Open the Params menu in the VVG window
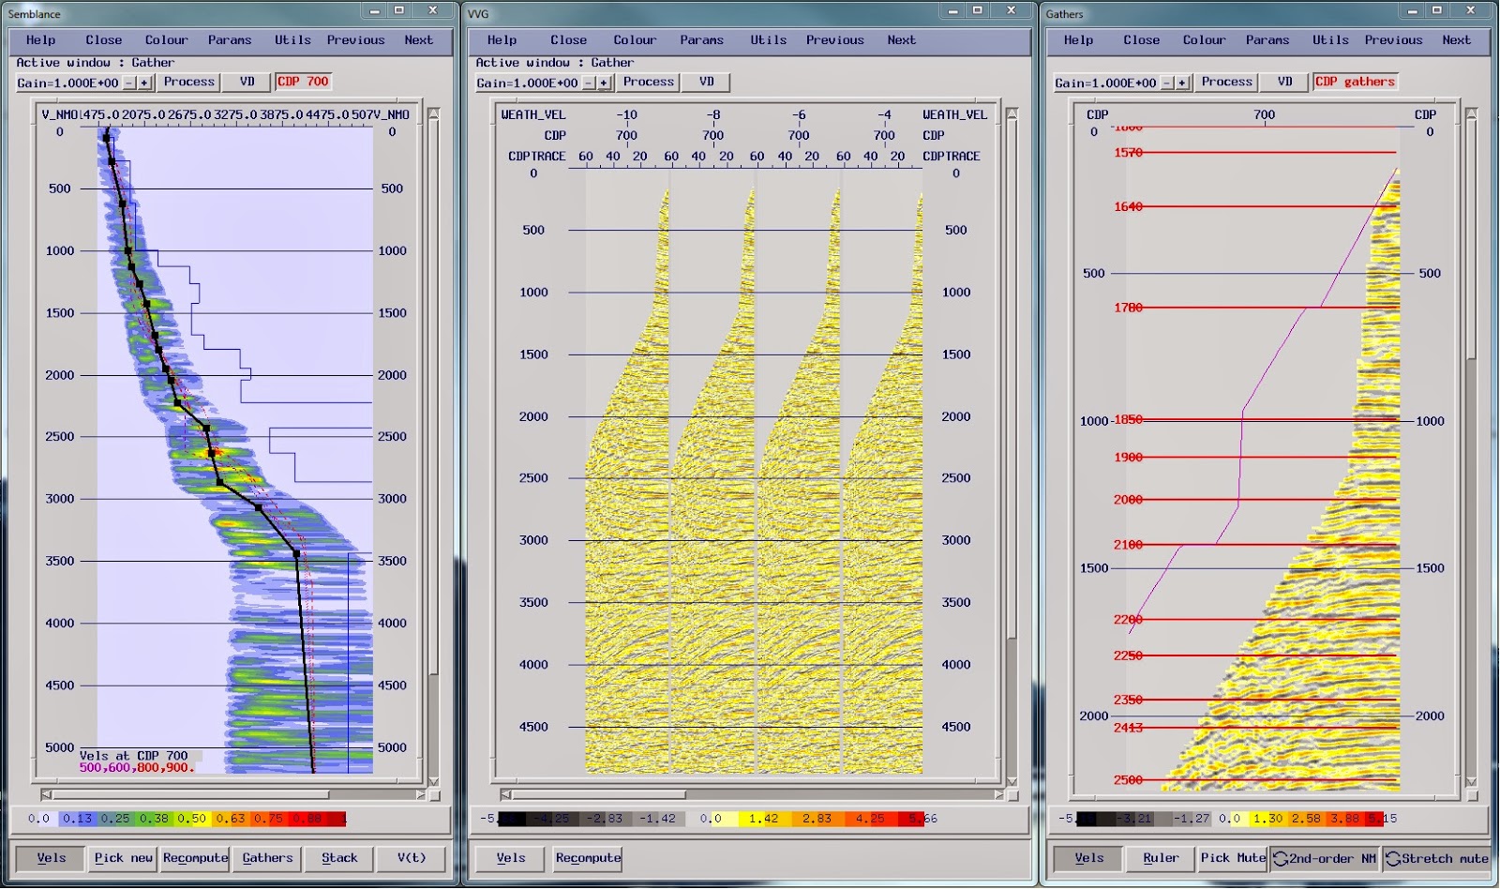Screen dimensions: 1500x889 pos(701,39)
